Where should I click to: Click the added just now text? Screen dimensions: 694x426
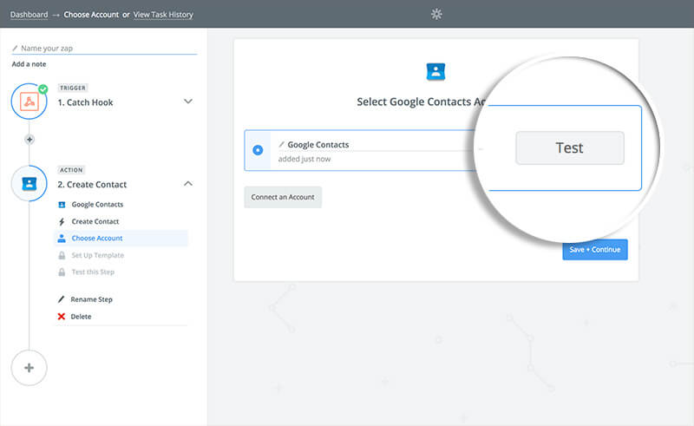[x=304, y=159]
